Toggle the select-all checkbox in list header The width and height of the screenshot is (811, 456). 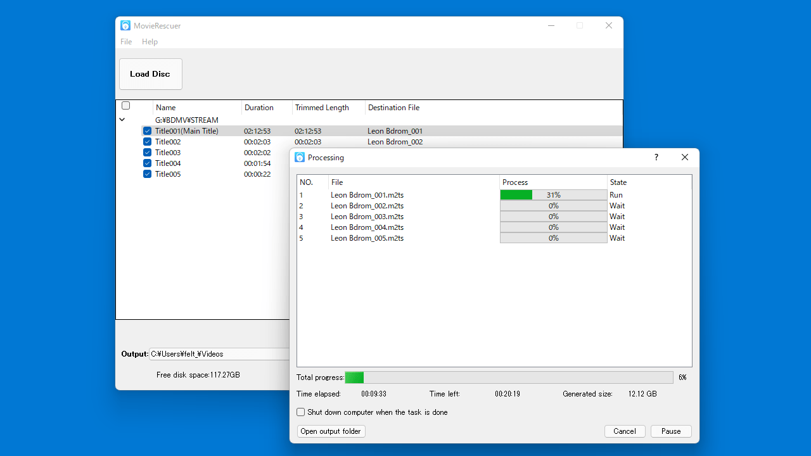[x=125, y=106]
